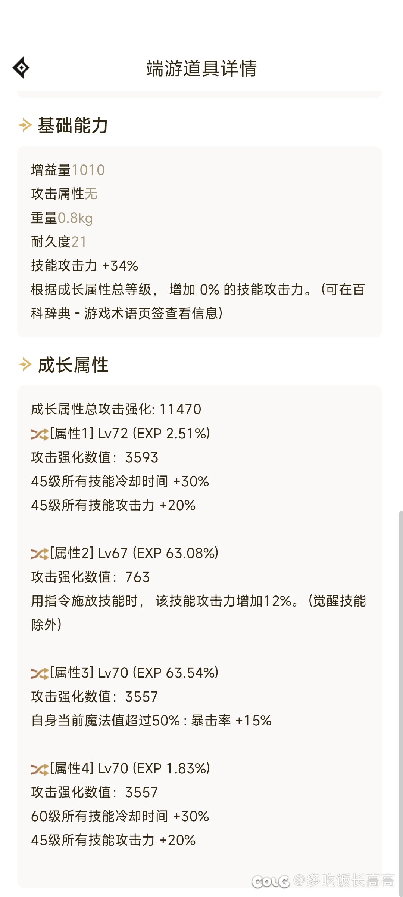This screenshot has height=897, width=403.
Task: Tap the 技能攻击力 +34% stat line
Action: pyautogui.click(x=85, y=266)
